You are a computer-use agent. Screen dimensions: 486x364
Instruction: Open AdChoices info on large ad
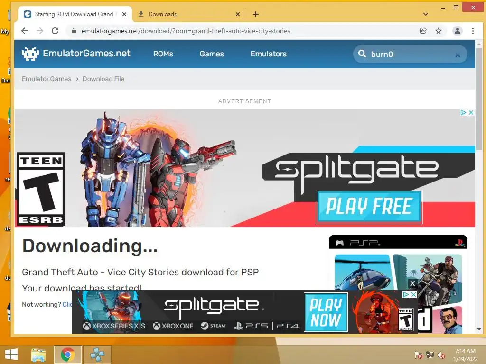coord(463,113)
